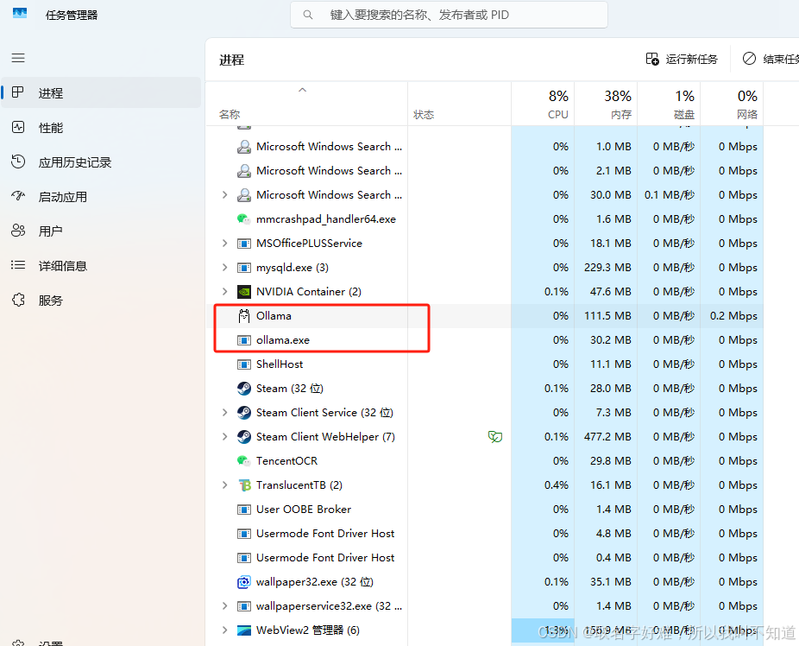Viewport: 799px width, 646px height.
Task: Click the 运行新任务 button
Action: pyautogui.click(x=682, y=60)
